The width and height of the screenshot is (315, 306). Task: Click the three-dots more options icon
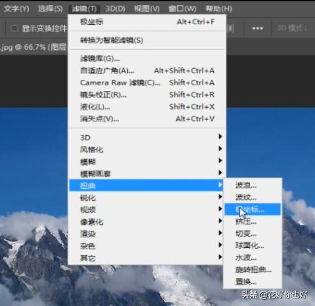[258, 28]
